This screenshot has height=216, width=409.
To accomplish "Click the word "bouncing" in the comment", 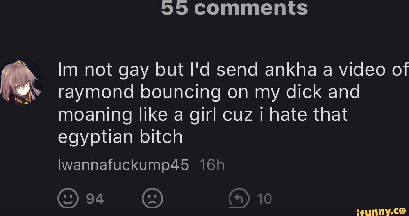I will click(180, 93).
